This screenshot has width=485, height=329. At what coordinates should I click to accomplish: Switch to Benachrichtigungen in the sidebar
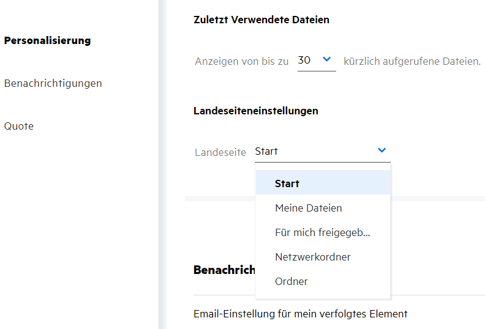(x=53, y=83)
